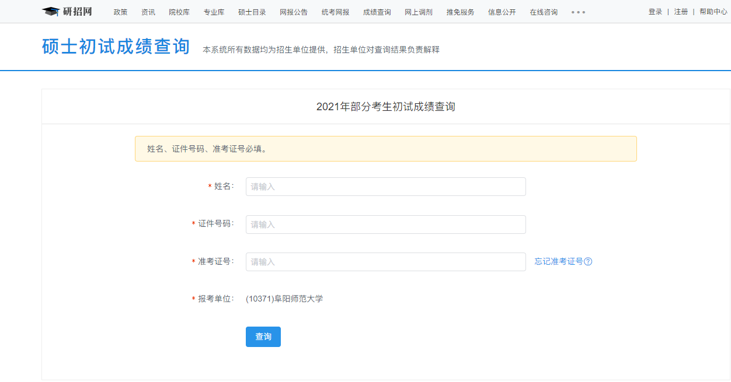Click the 姓名 input field
The width and height of the screenshot is (731, 382).
coord(385,187)
